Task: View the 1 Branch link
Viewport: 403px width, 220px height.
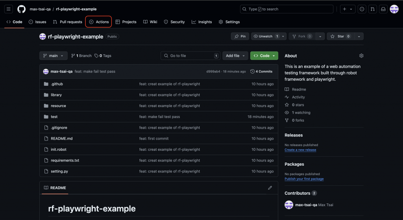Action: point(81,56)
